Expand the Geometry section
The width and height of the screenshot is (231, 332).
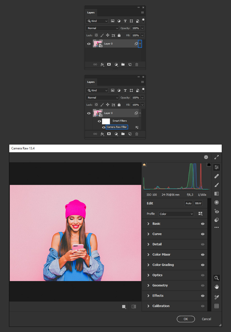(x=148, y=285)
